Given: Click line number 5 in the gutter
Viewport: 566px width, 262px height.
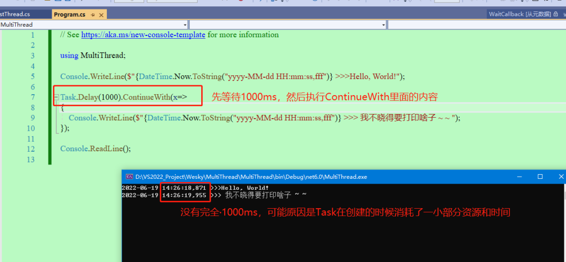Looking at the screenshot, I should pos(33,76).
